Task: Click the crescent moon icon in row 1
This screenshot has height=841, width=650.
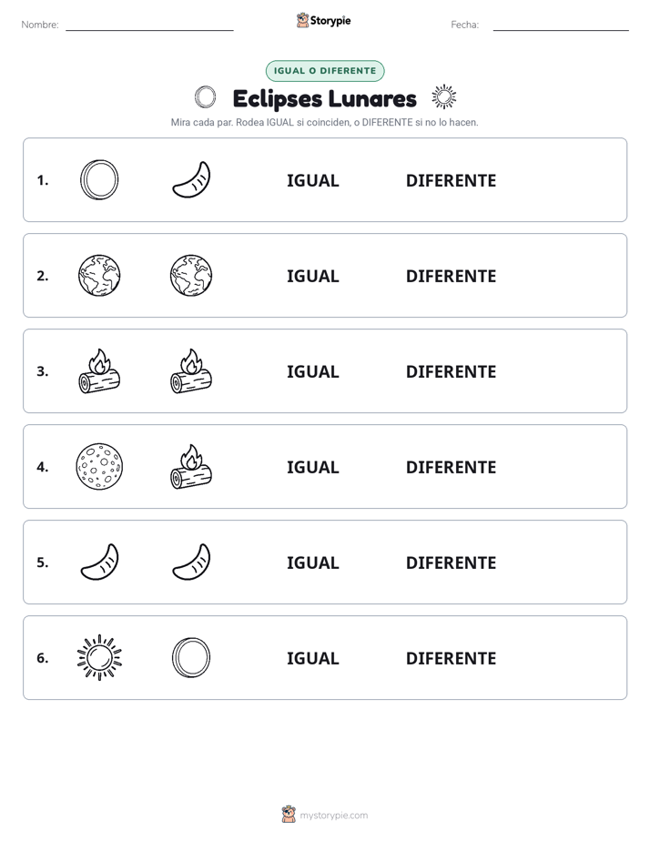Action: pos(191,179)
